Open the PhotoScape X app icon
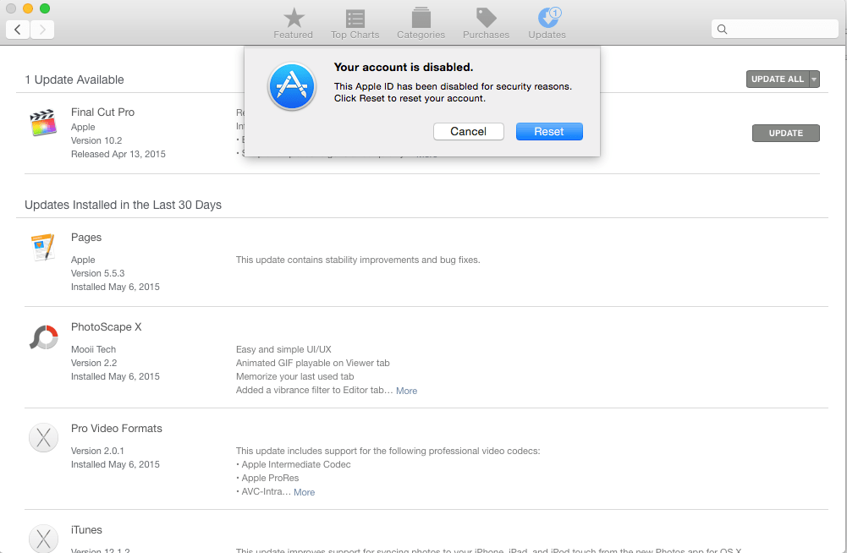The width and height of the screenshot is (847, 553). pyautogui.click(x=43, y=337)
